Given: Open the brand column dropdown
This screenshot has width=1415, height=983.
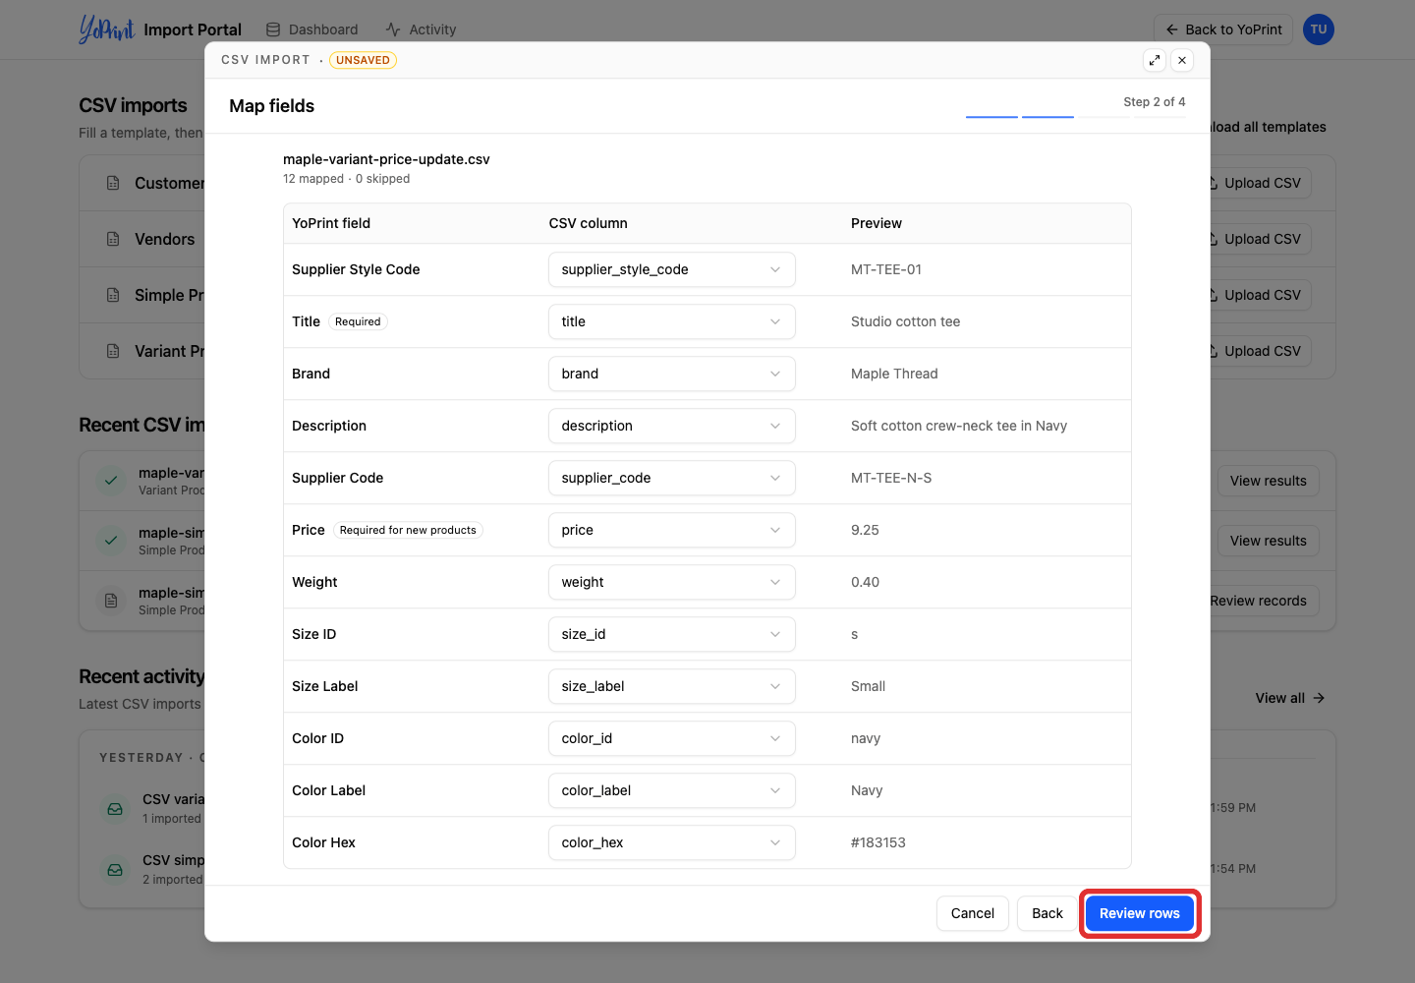Looking at the screenshot, I should [672, 374].
